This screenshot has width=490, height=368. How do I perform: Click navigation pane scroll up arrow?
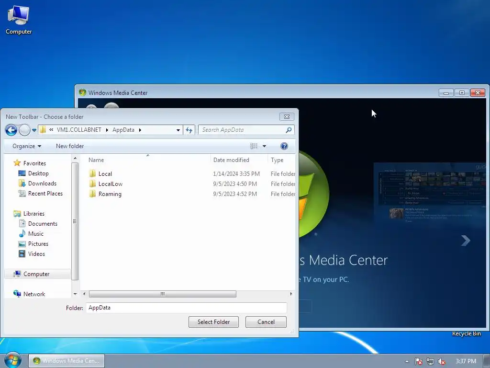[x=75, y=159]
